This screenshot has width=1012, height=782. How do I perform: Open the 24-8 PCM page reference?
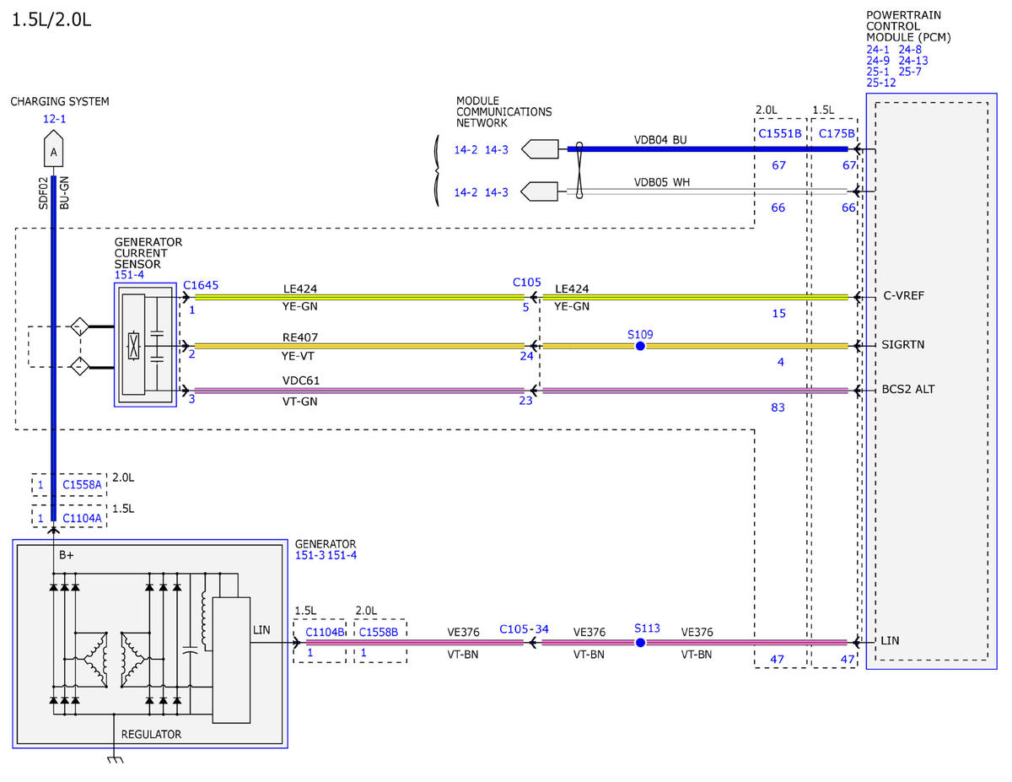point(911,50)
